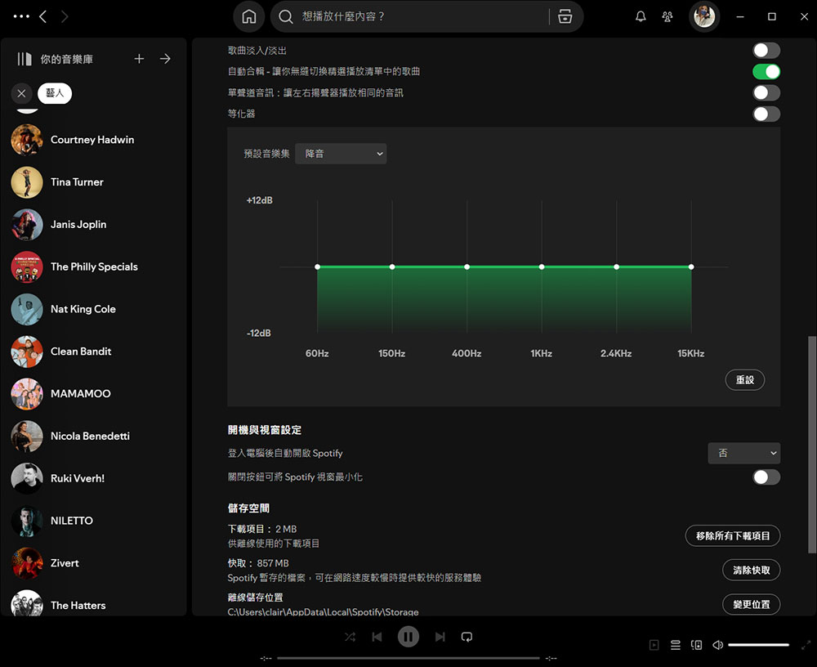Click the Browse icon in search bar
The image size is (817, 667).
pyautogui.click(x=565, y=16)
